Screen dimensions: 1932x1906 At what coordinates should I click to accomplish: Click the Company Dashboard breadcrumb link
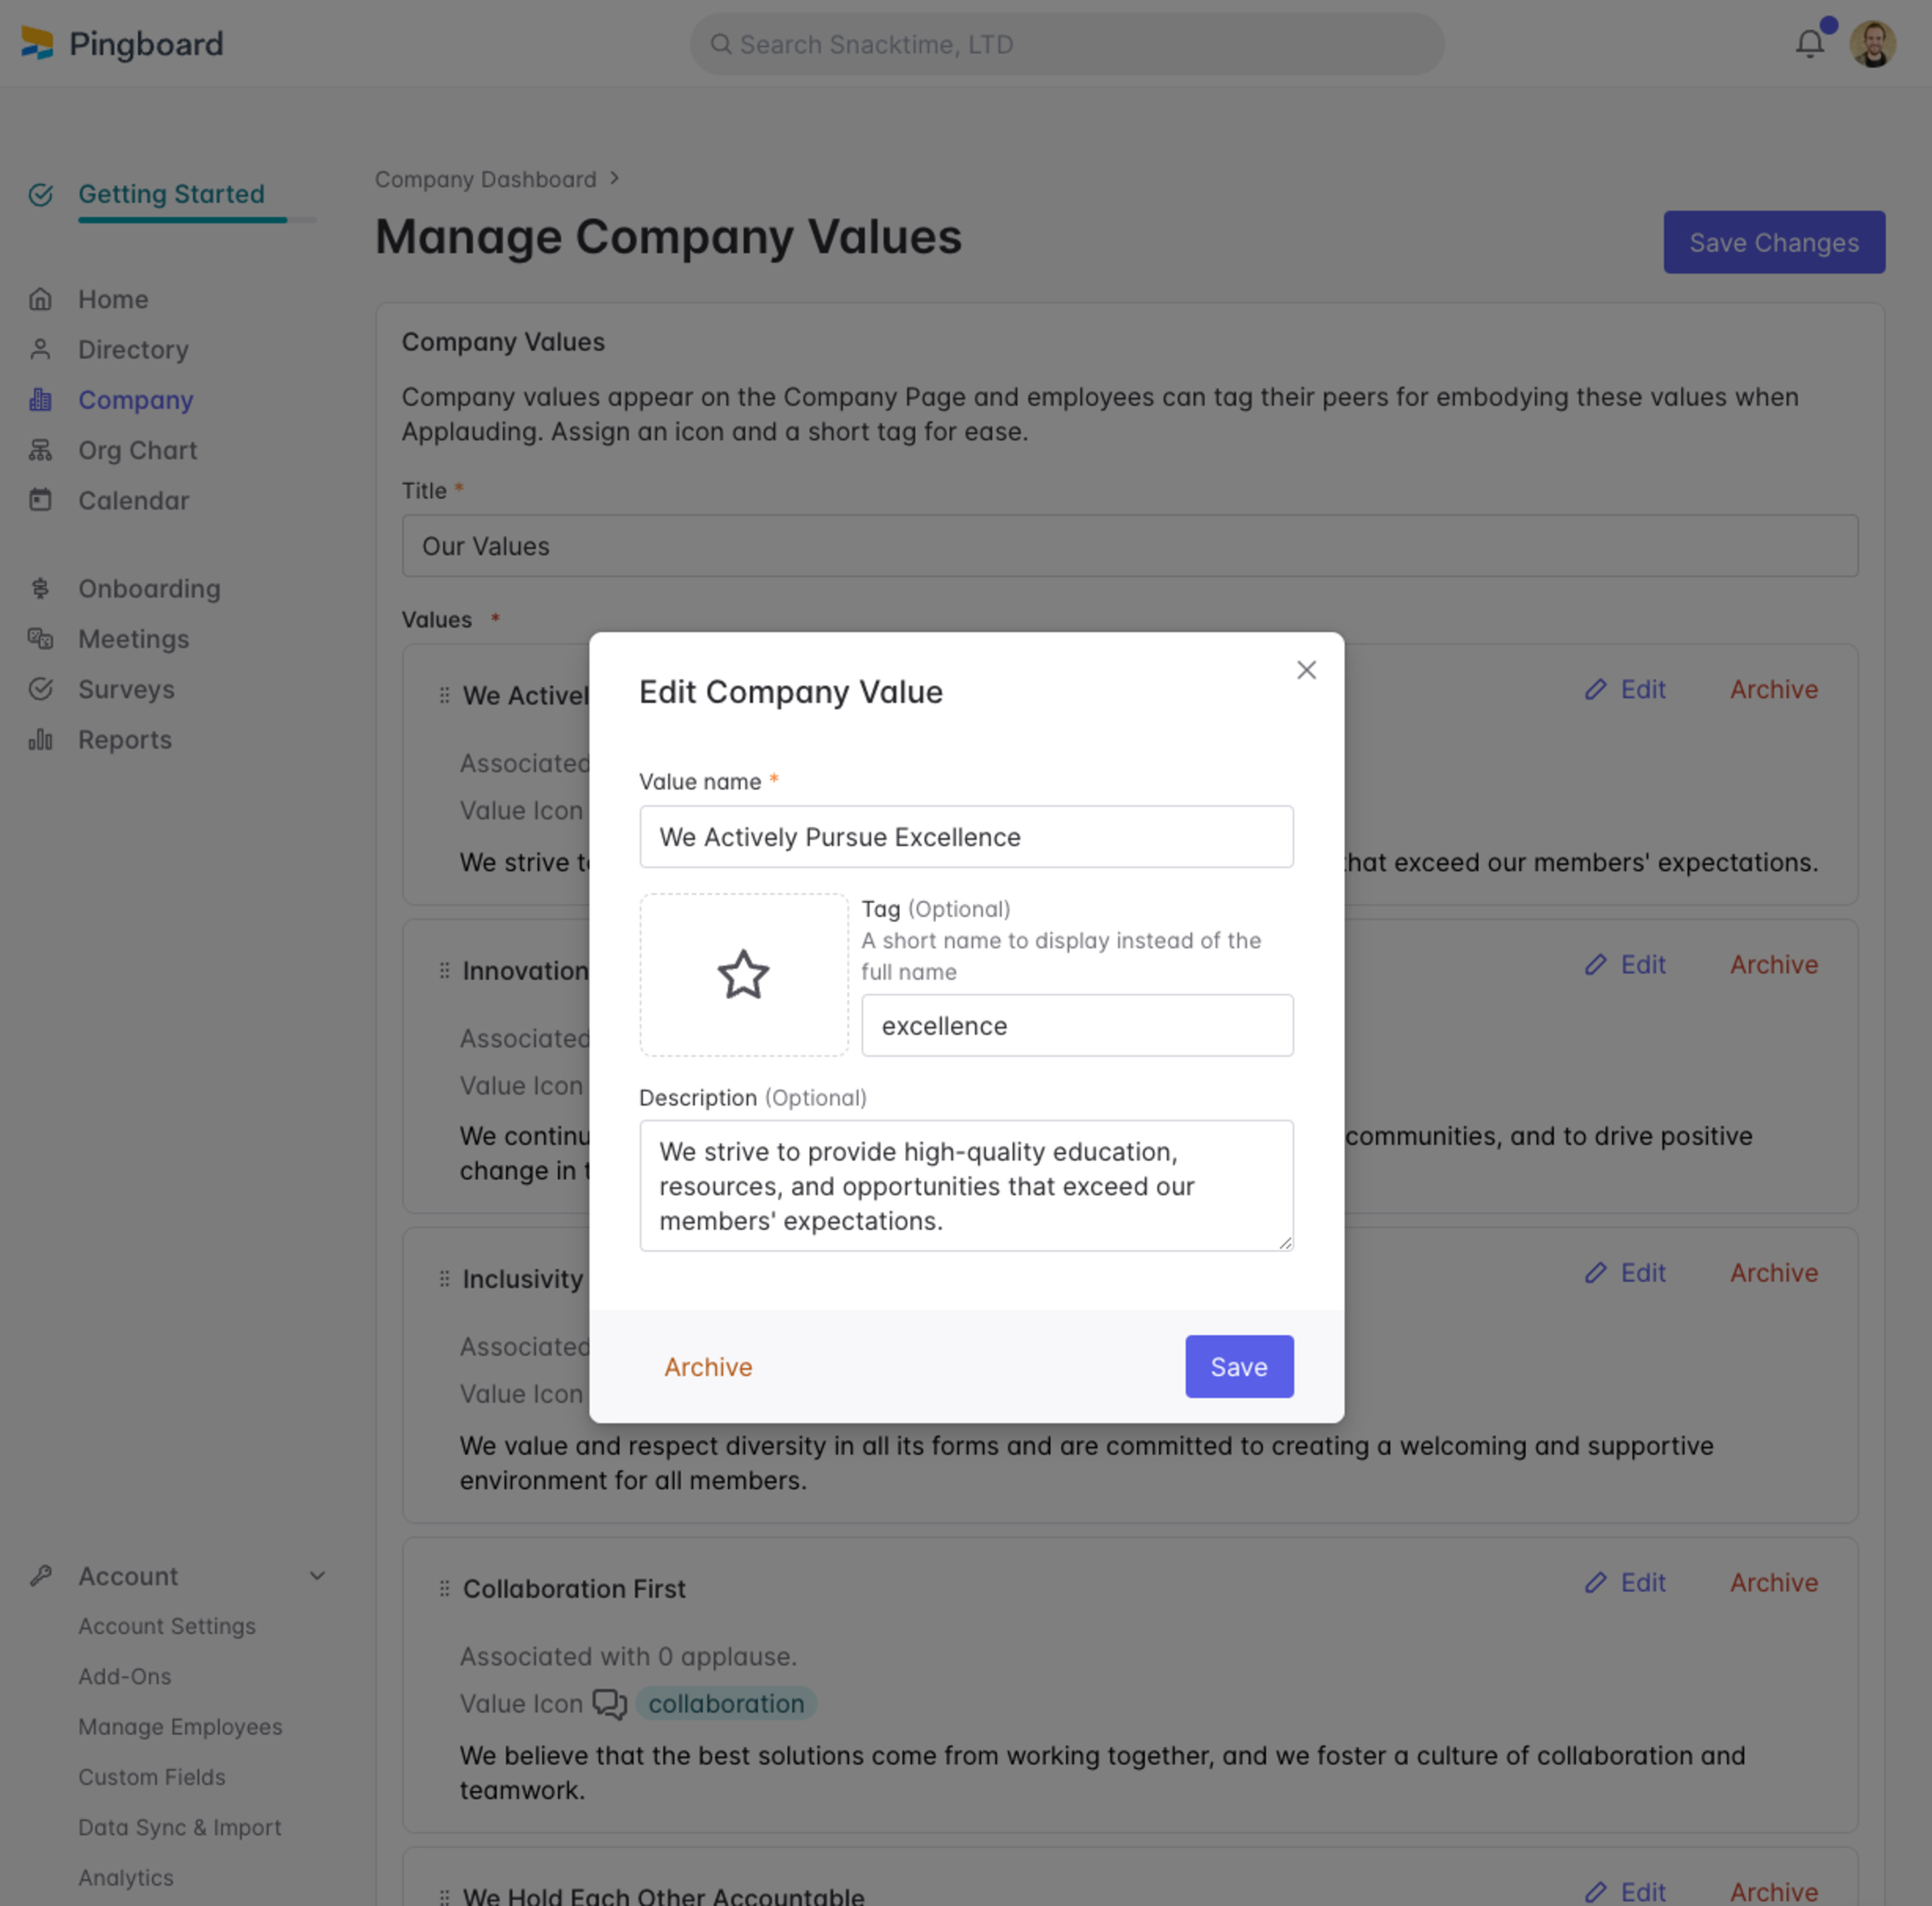(x=486, y=178)
